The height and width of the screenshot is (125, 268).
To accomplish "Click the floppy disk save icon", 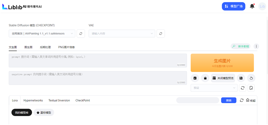I will 241,78.
